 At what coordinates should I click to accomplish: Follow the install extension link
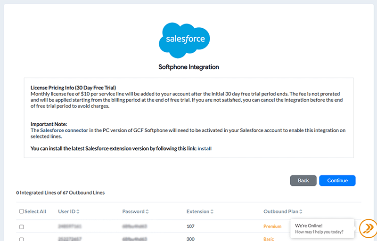[205, 149]
